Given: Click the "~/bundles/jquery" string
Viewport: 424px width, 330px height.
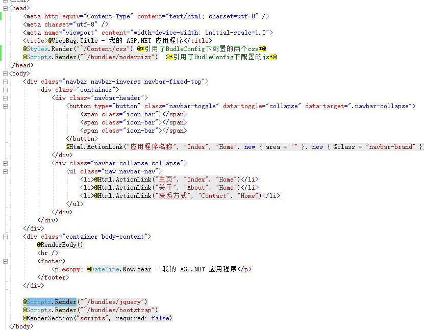Looking at the screenshot, I should [x=112, y=302].
